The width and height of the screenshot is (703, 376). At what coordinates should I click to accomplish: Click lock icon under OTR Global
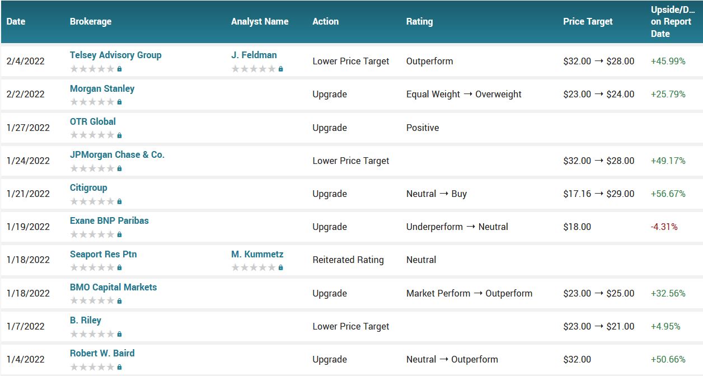[x=119, y=135]
